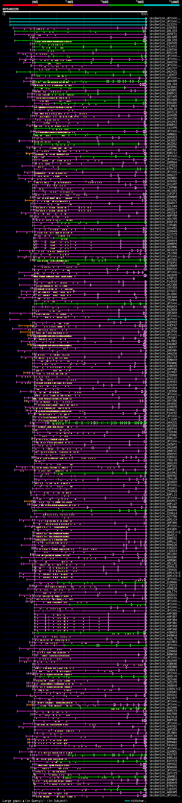The width and height of the screenshot is (182, 803).
Task: Select the UniRef100_Q41707 label
Action: coord(163,69)
